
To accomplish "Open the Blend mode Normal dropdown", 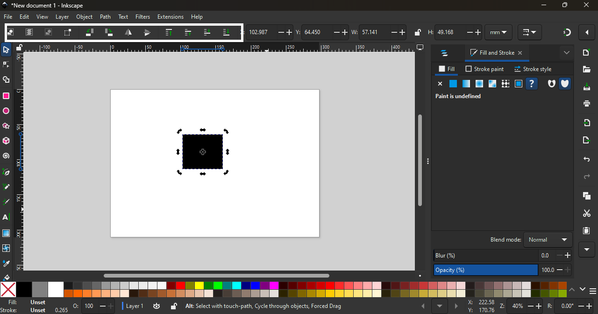I will (x=548, y=240).
